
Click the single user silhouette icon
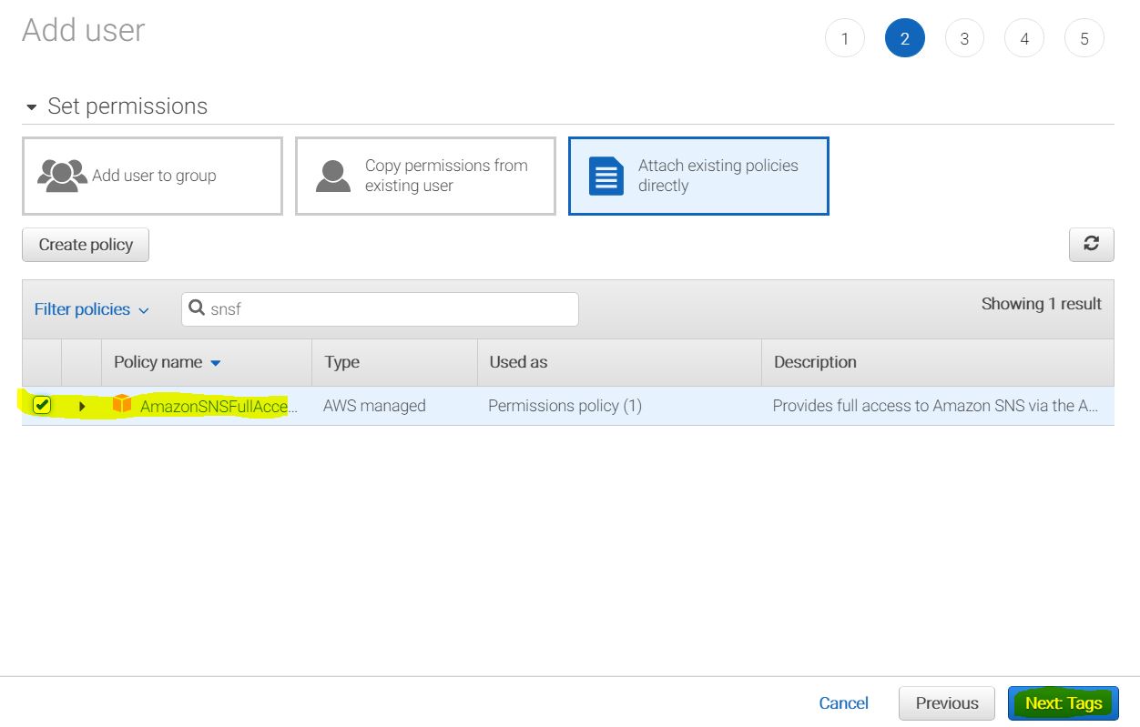tap(333, 176)
